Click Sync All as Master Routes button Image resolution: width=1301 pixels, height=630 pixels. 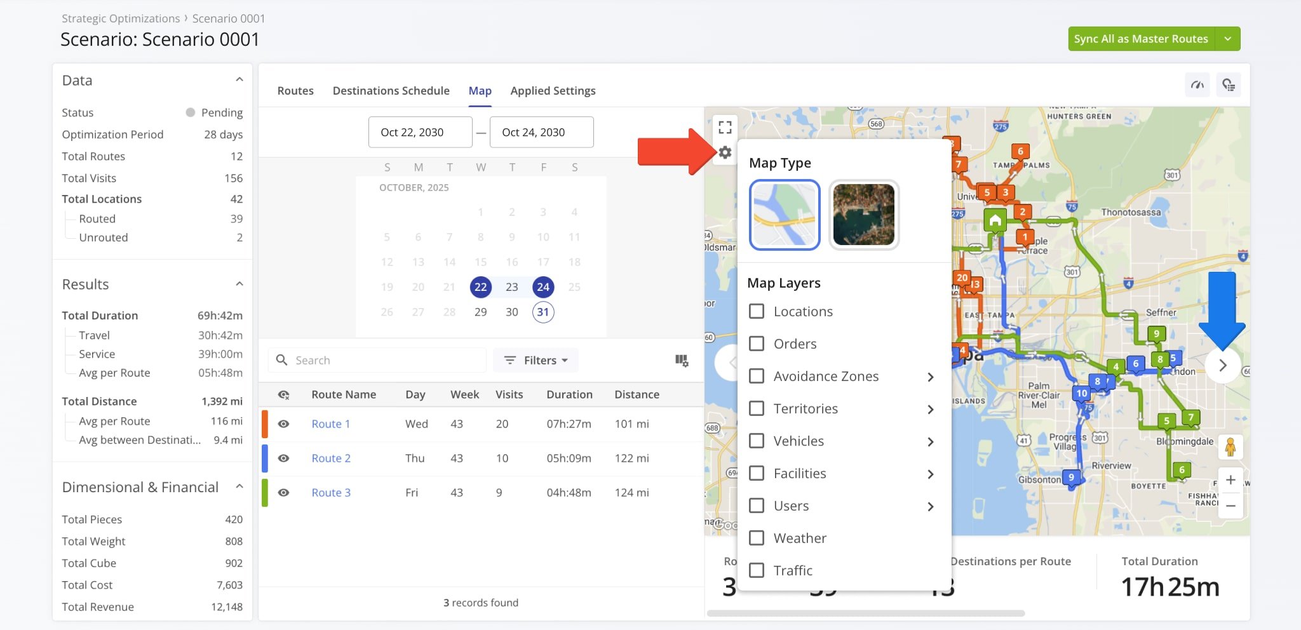click(x=1141, y=39)
